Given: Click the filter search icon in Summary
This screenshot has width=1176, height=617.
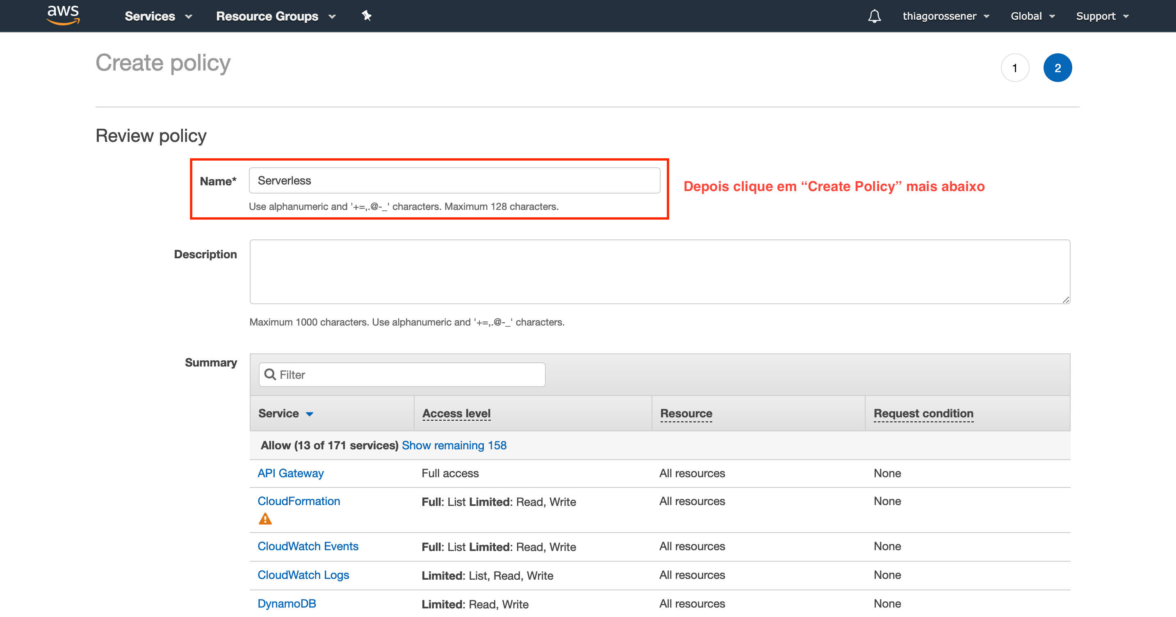Looking at the screenshot, I should 271,374.
